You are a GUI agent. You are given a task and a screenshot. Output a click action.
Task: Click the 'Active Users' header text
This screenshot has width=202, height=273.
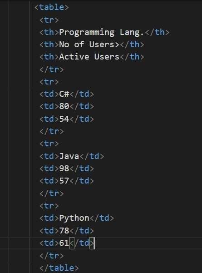click(89, 57)
